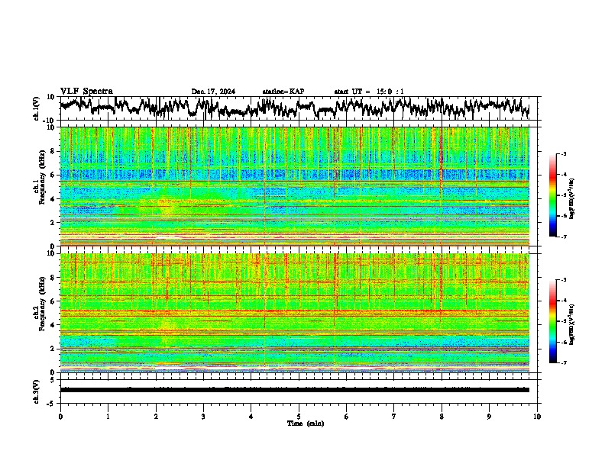
Task: Click the "ch.1(V)" waveform axis label
Action: (x=37, y=108)
